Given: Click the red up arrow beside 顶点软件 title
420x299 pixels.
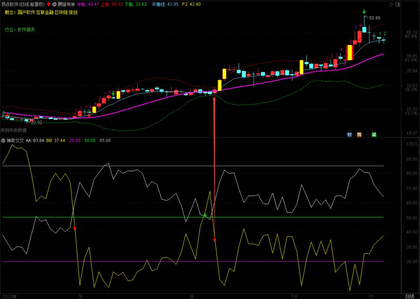Looking at the screenshot, I should [x=49, y=4].
